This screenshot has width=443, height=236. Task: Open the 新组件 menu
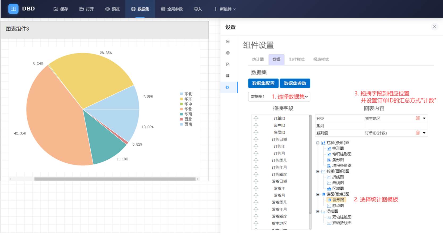pos(225,9)
